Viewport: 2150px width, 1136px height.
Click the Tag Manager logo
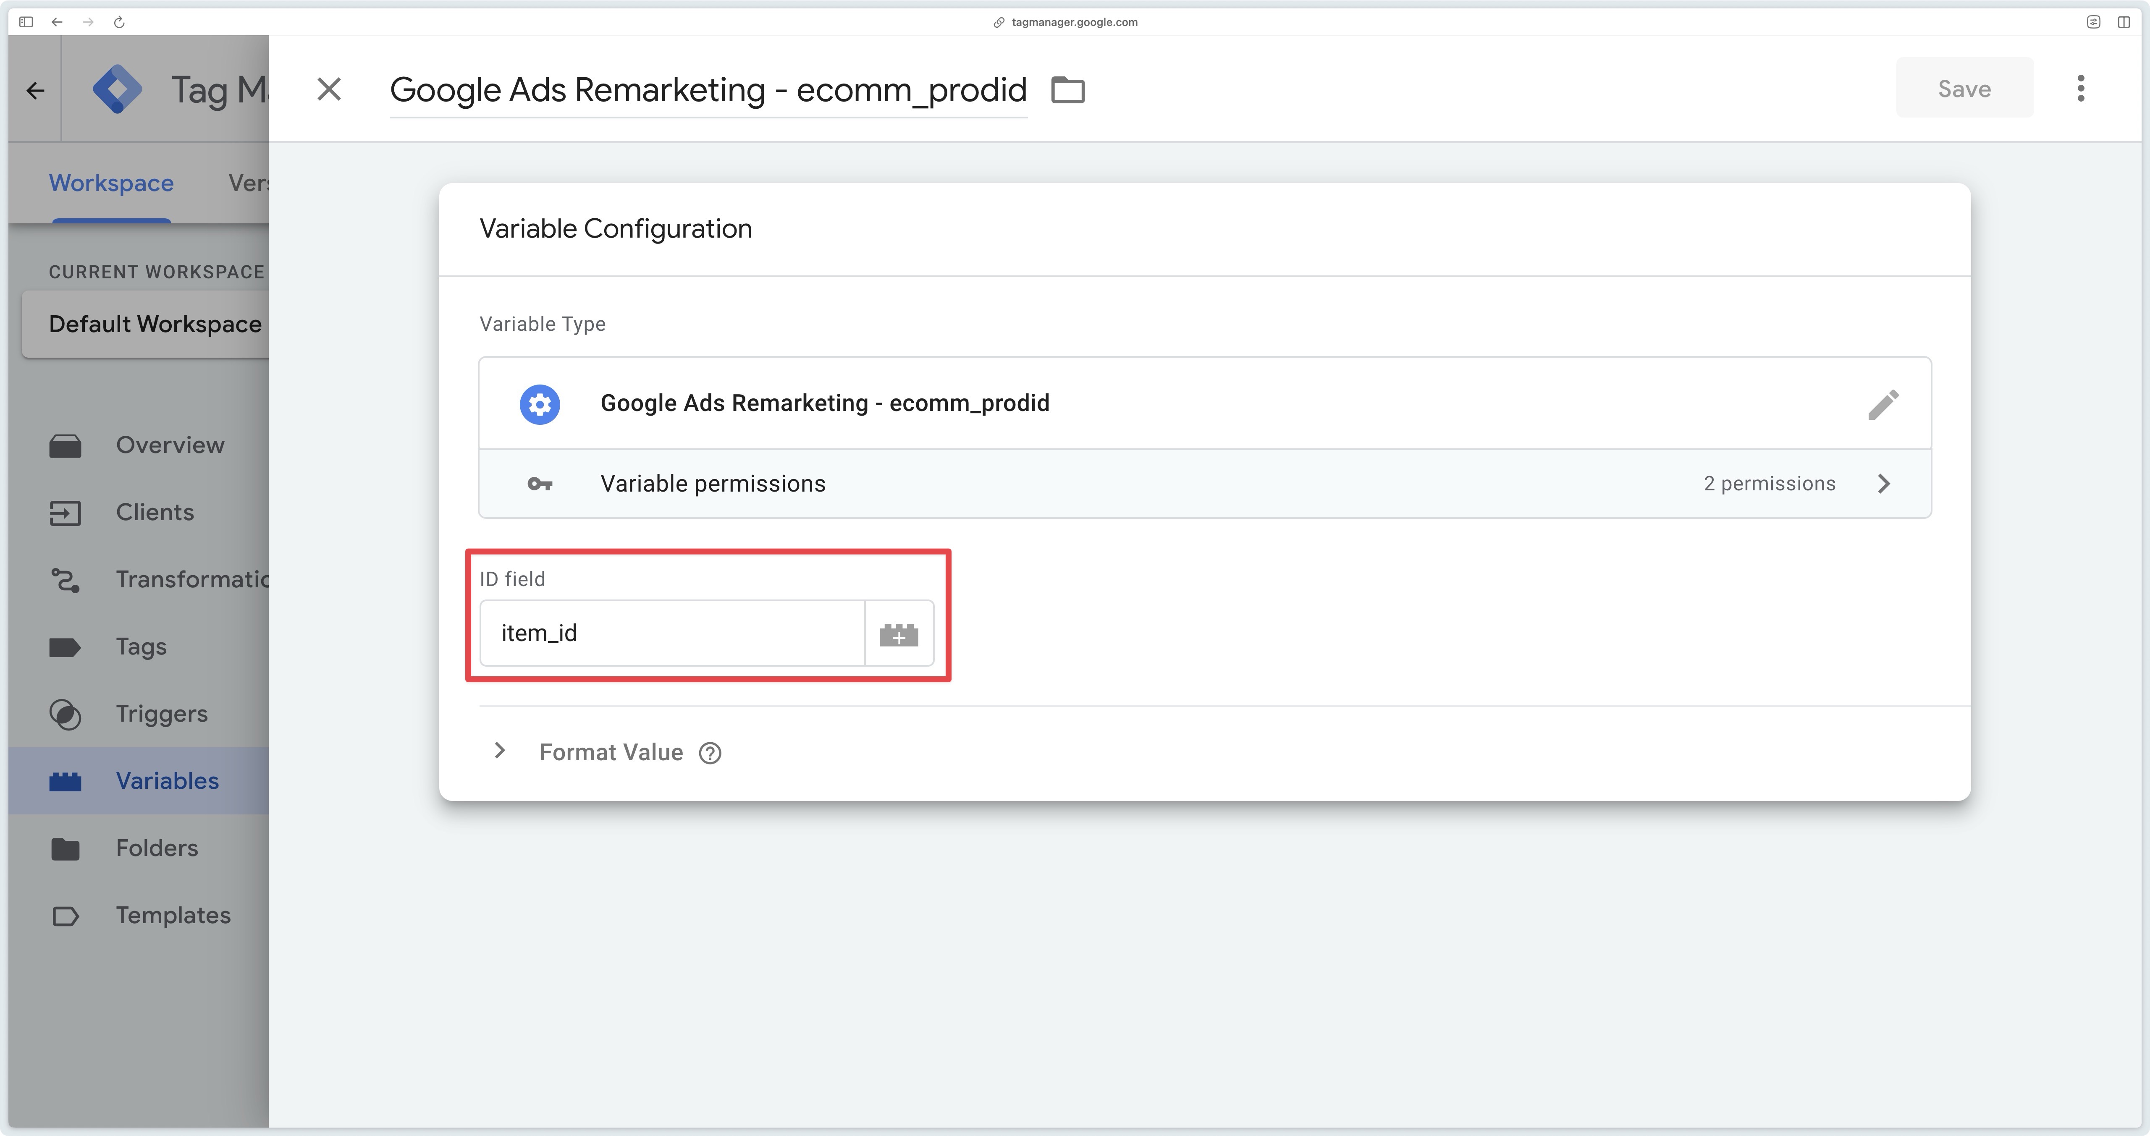[117, 89]
